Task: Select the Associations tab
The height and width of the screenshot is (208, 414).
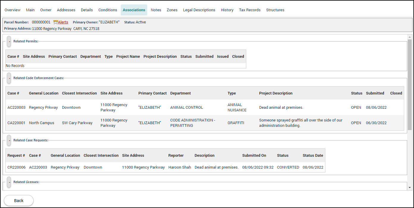Action: point(134,10)
